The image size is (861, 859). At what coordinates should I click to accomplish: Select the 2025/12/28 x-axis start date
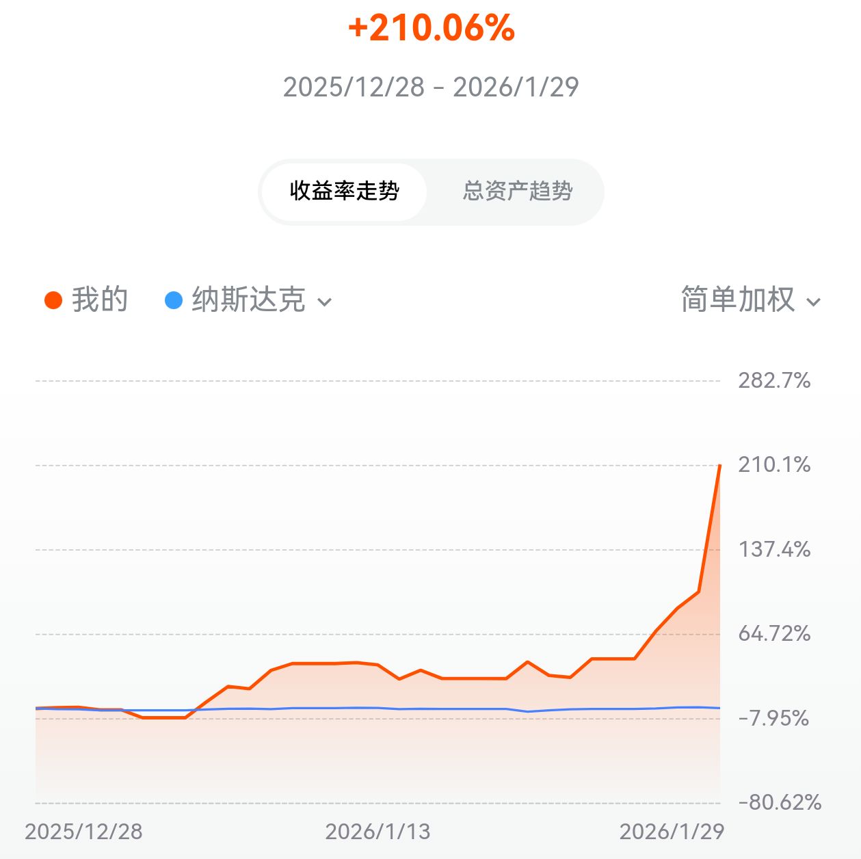coord(83,832)
